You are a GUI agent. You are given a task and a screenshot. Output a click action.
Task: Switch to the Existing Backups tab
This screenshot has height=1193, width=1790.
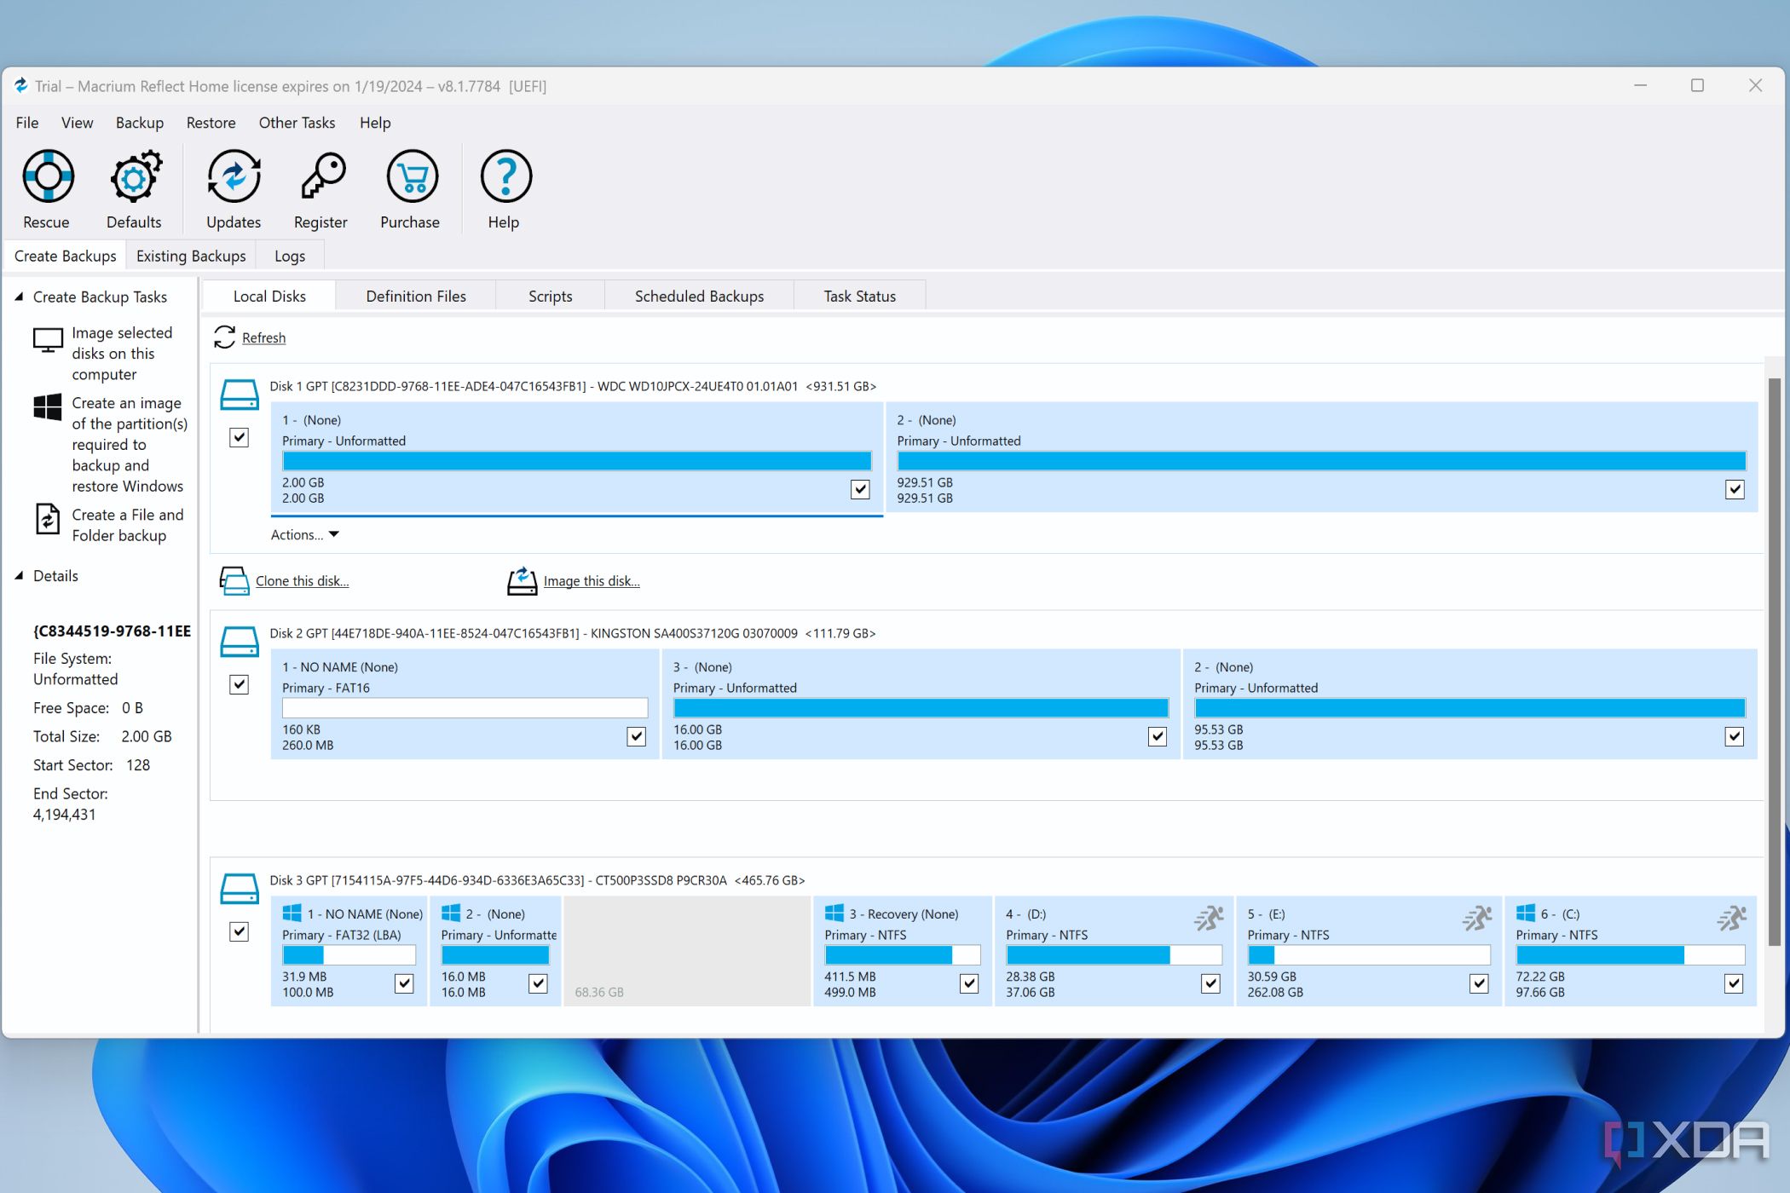click(x=189, y=254)
